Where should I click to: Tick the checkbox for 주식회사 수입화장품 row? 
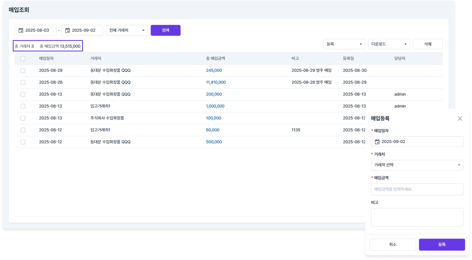click(x=23, y=118)
